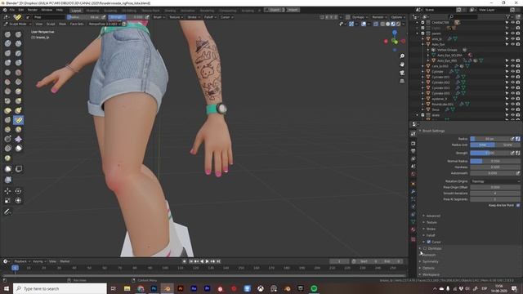
Task: Open the Output properties tab
Action: tap(413, 151)
